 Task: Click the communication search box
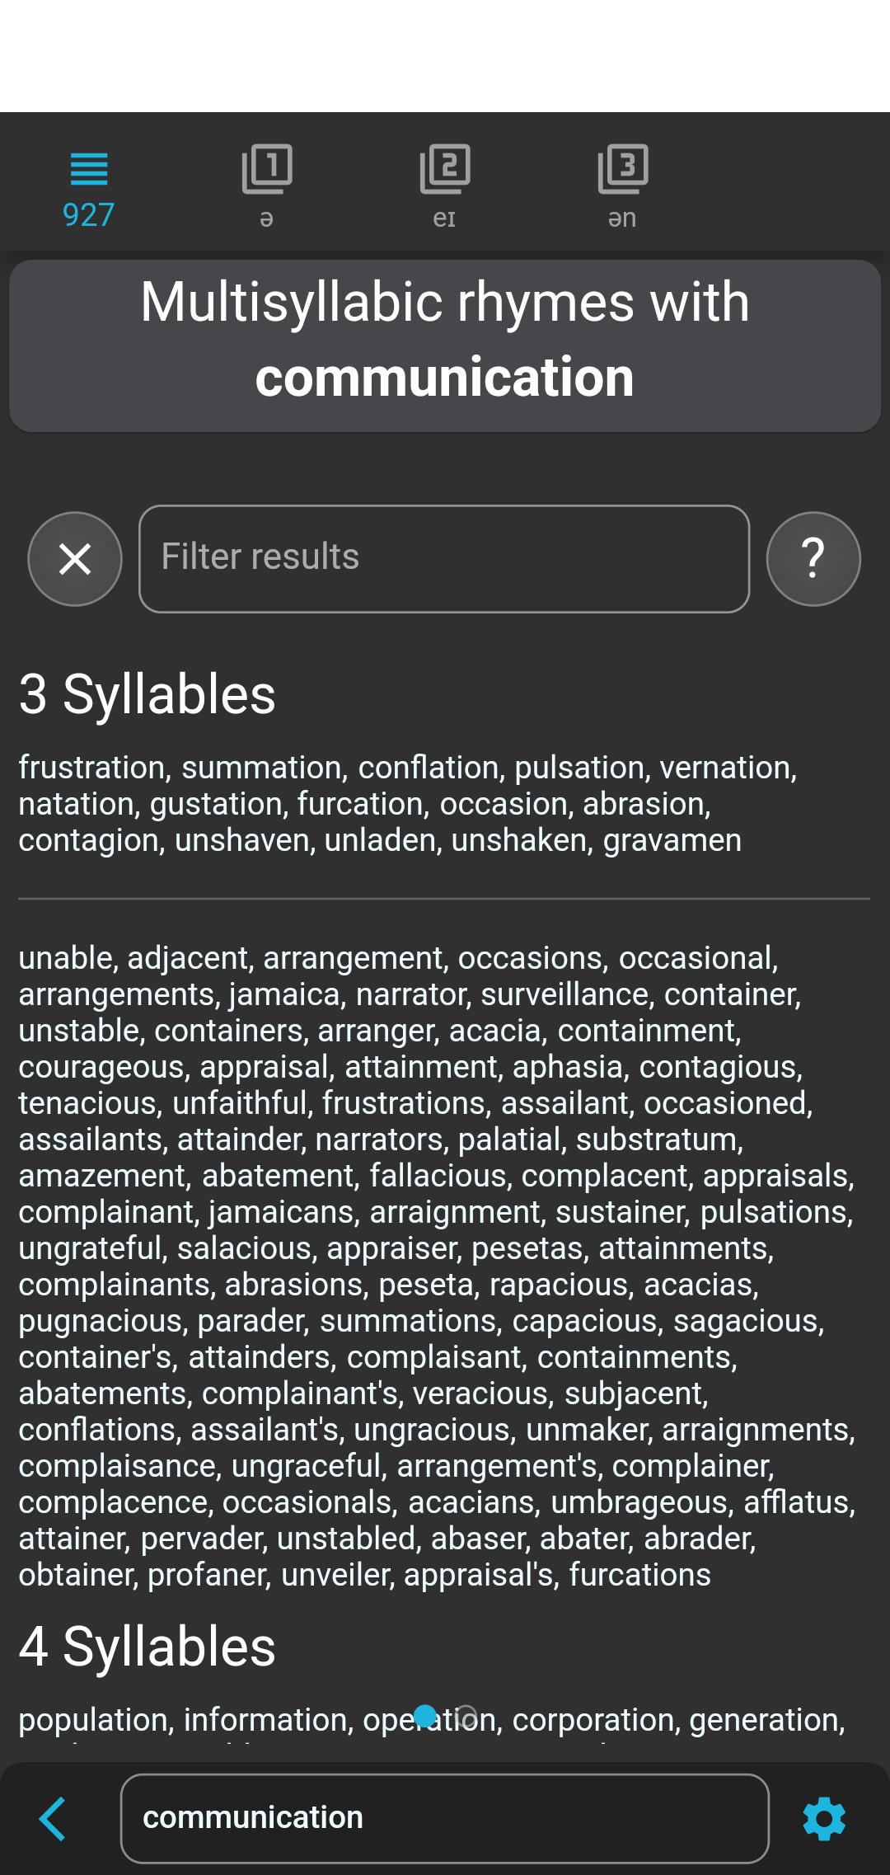[x=444, y=1818]
